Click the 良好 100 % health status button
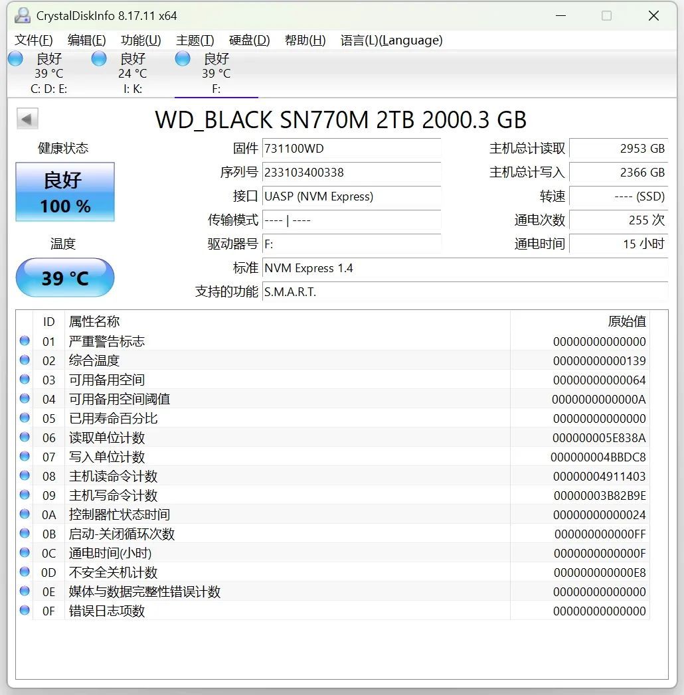 (x=65, y=192)
